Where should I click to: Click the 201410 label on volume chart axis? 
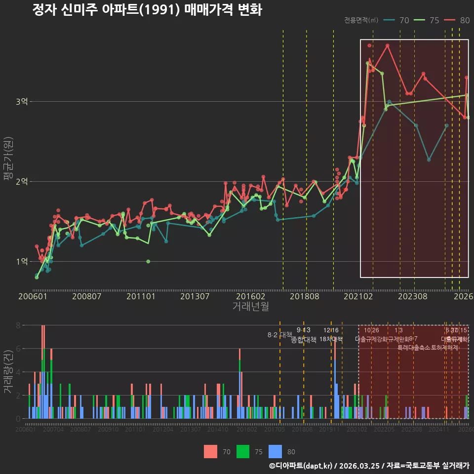coord(218,429)
